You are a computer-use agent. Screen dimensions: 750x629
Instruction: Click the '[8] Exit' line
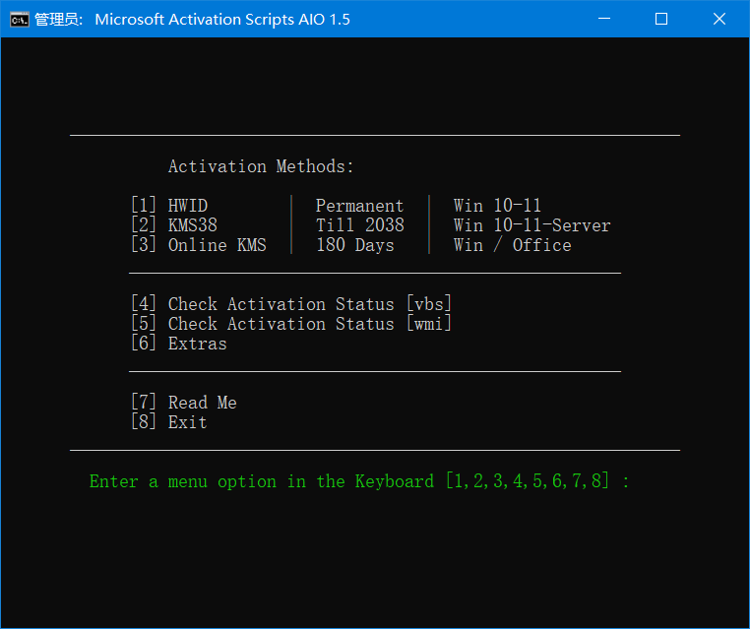pos(169,422)
